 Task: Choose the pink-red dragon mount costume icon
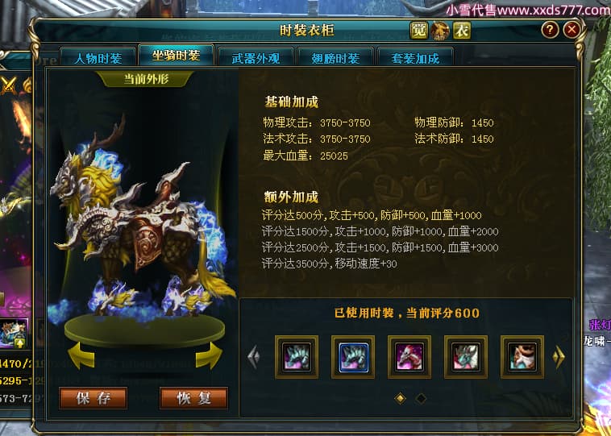[409, 357]
